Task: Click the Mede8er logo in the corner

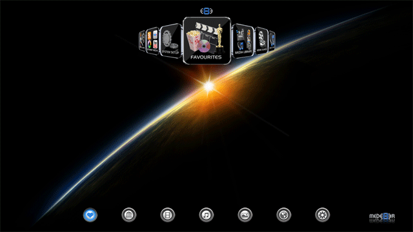Action: [382, 217]
